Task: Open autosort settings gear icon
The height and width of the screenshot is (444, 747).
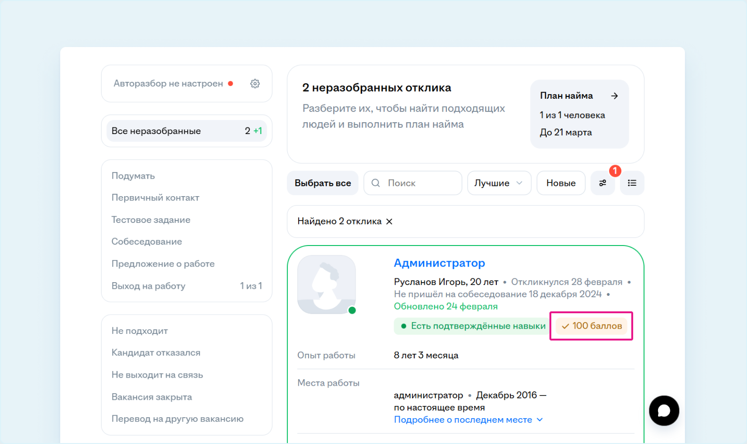Action: click(255, 84)
